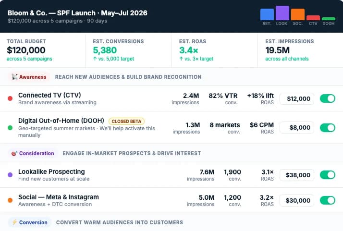Click the 5,380 estimated conversions value
Screen dimensions: 343x231
(105, 50)
